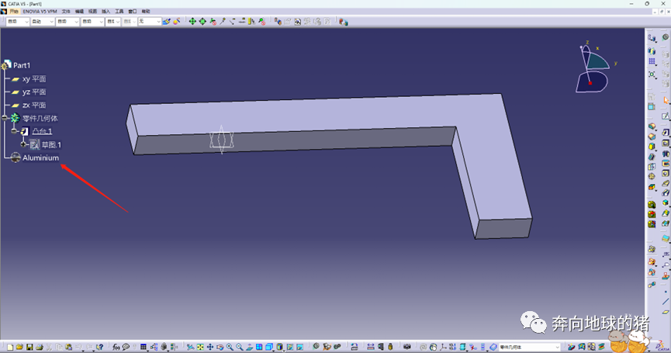Image resolution: width=671 pixels, height=353 pixels.
Task: Open the 编辑 Edit menu
Action: point(79,12)
